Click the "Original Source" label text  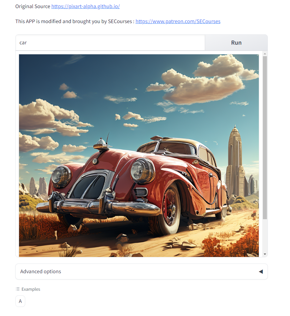33,6
